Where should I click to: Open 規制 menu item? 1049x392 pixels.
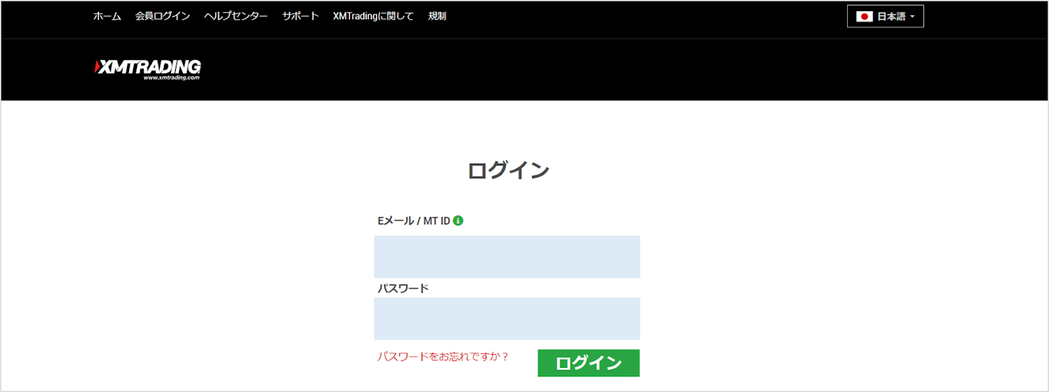coord(437,16)
